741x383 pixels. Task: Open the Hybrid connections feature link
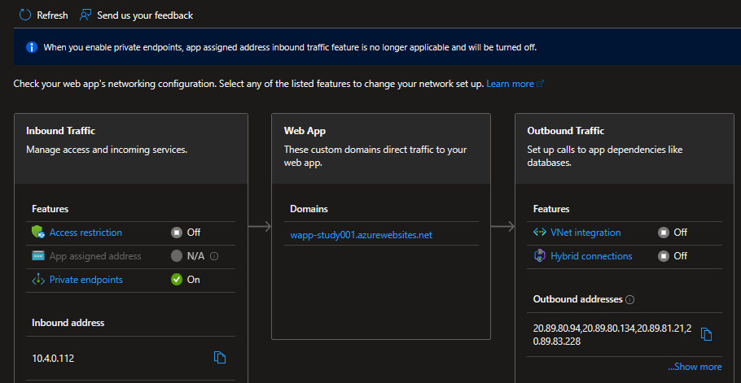click(591, 256)
